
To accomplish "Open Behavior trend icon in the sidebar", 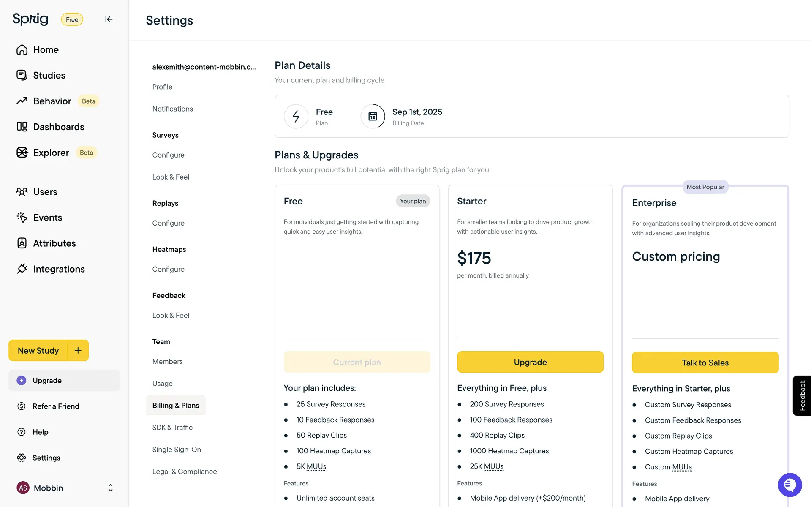I will coord(22,101).
